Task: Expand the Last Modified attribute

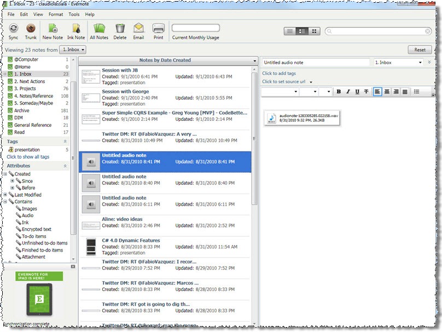Action: [5, 195]
